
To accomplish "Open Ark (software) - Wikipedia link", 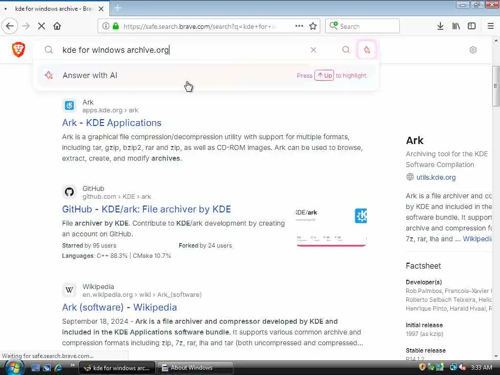I will (119, 308).
